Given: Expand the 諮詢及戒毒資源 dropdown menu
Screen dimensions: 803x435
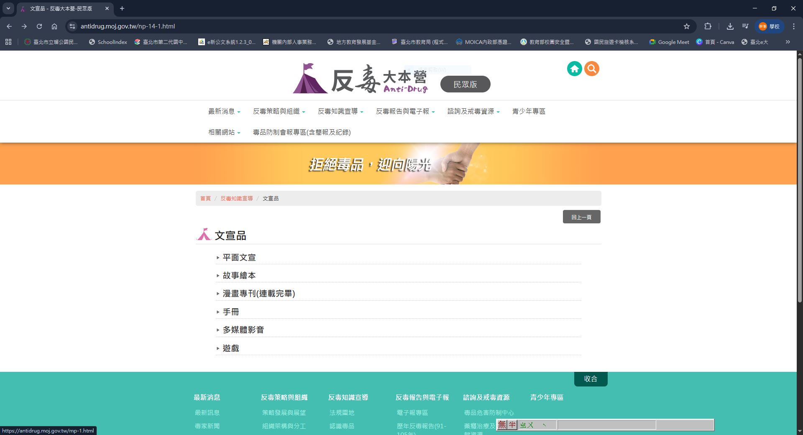Looking at the screenshot, I should [473, 111].
